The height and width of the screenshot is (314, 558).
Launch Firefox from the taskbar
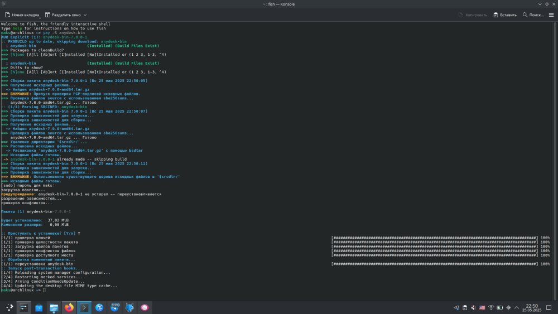[x=69, y=307]
